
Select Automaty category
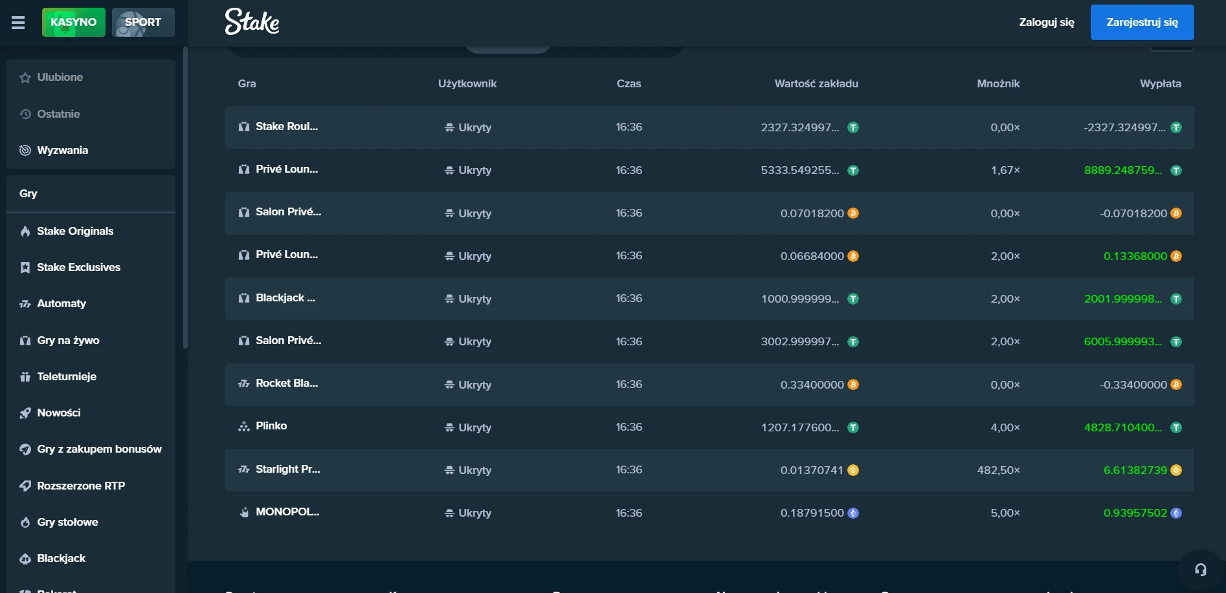pyautogui.click(x=91, y=303)
